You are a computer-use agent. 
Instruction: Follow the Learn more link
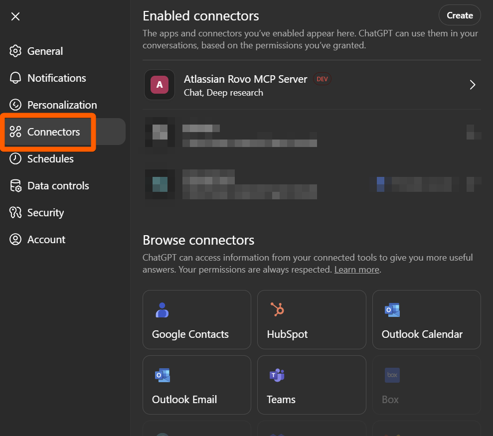tap(356, 270)
